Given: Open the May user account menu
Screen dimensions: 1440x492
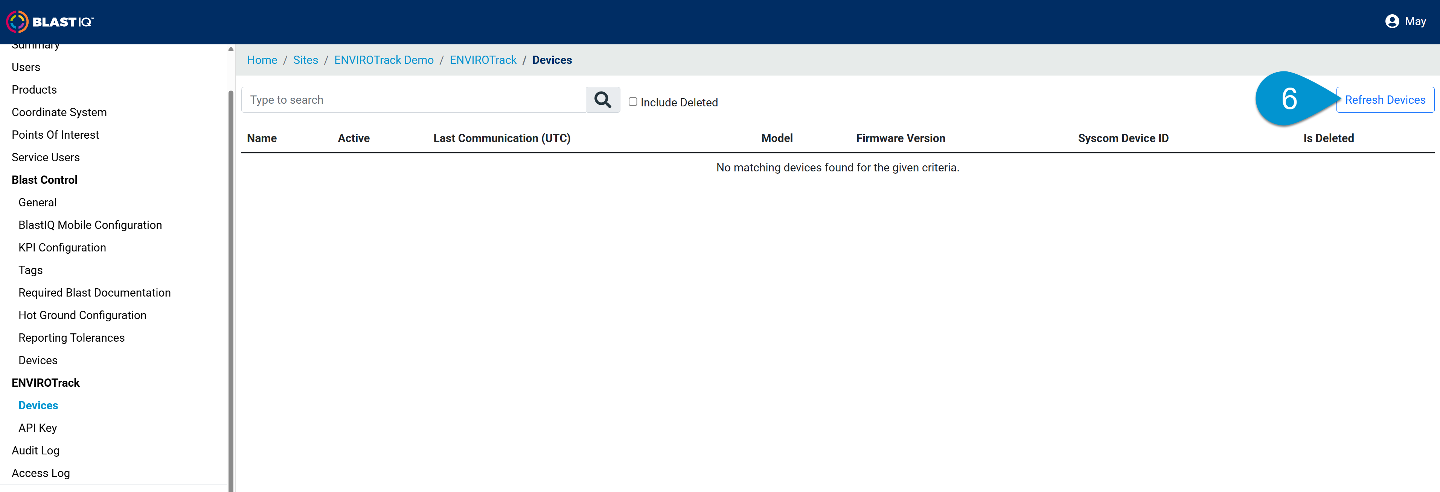Looking at the screenshot, I should 1405,21.
